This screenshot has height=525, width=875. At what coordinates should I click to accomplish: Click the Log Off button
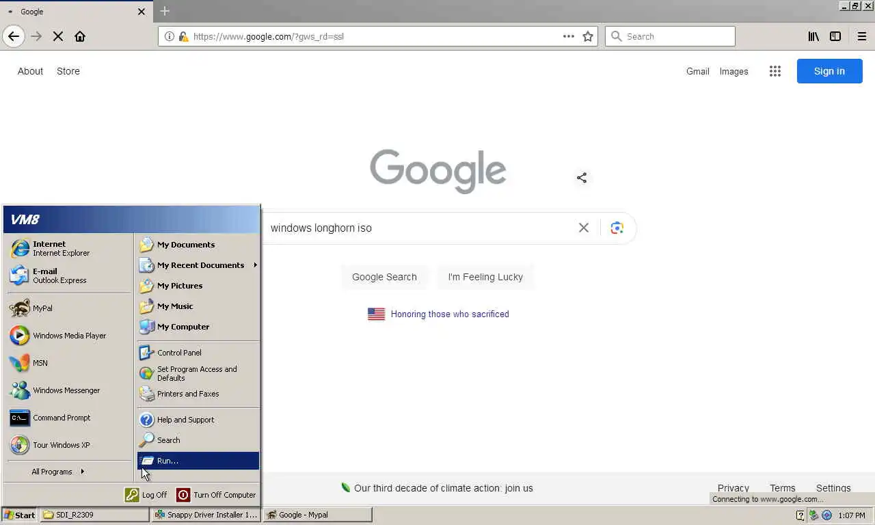coord(146,495)
